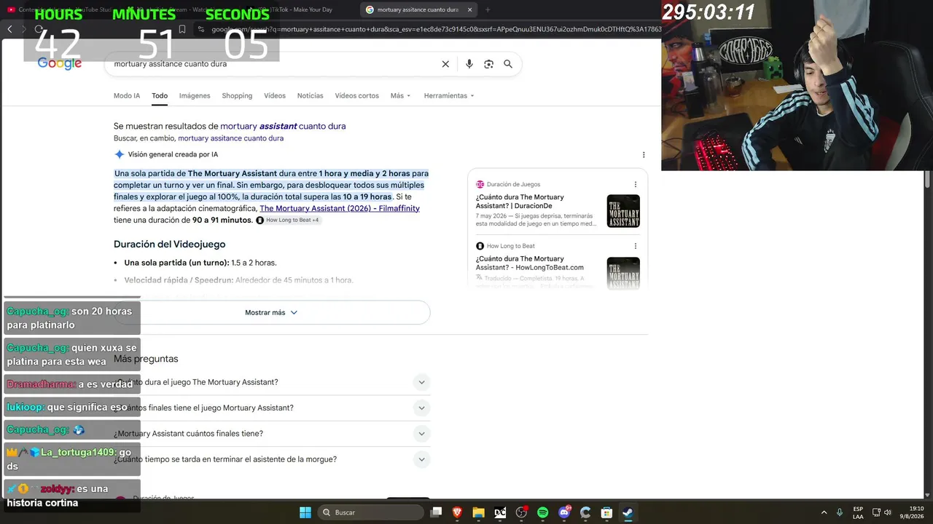The width and height of the screenshot is (933, 524).
Task: Open Spotify from the taskbar
Action: tap(542, 512)
